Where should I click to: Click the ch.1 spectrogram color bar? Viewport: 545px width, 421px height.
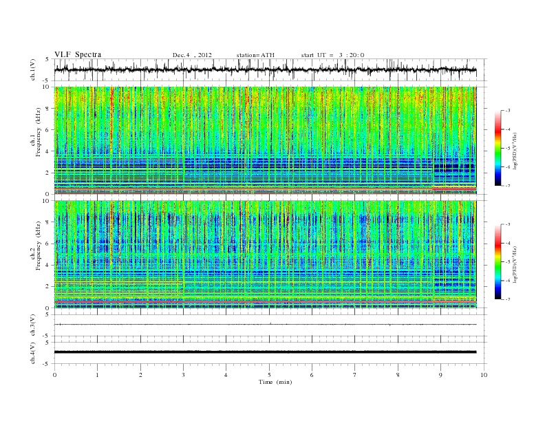pyautogui.click(x=498, y=148)
